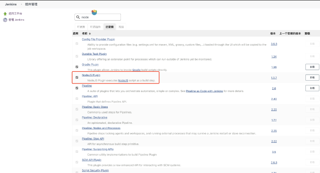
Task: Click the checkbox for Config File Provider Plugin
Action: (x=77, y=44)
